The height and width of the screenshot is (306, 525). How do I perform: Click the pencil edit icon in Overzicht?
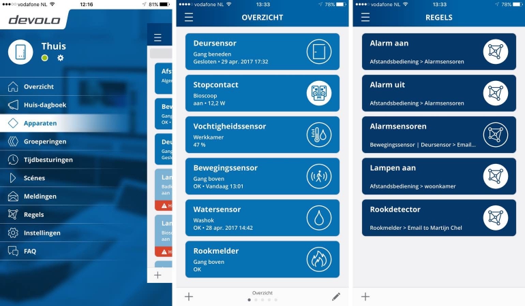pyautogui.click(x=335, y=296)
